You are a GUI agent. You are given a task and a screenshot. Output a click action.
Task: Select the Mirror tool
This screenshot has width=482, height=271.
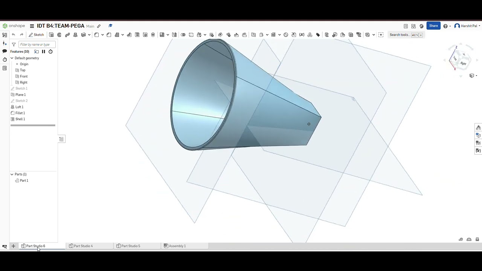click(174, 35)
